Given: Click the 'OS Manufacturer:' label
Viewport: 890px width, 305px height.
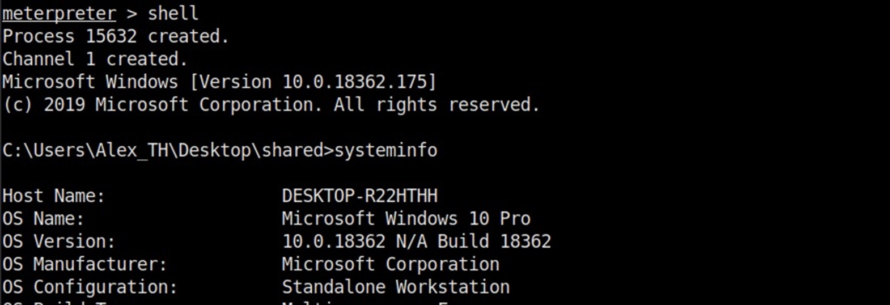Looking at the screenshot, I should tap(84, 264).
